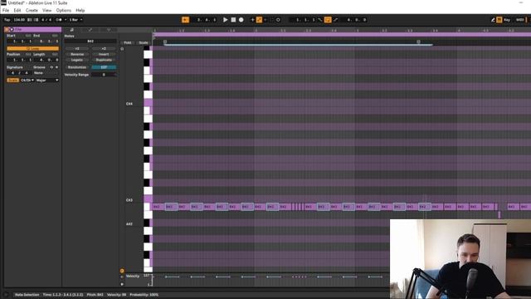Click the Signature numerator field
Image resolution: width=531 pixels, height=299 pixels.
point(13,73)
